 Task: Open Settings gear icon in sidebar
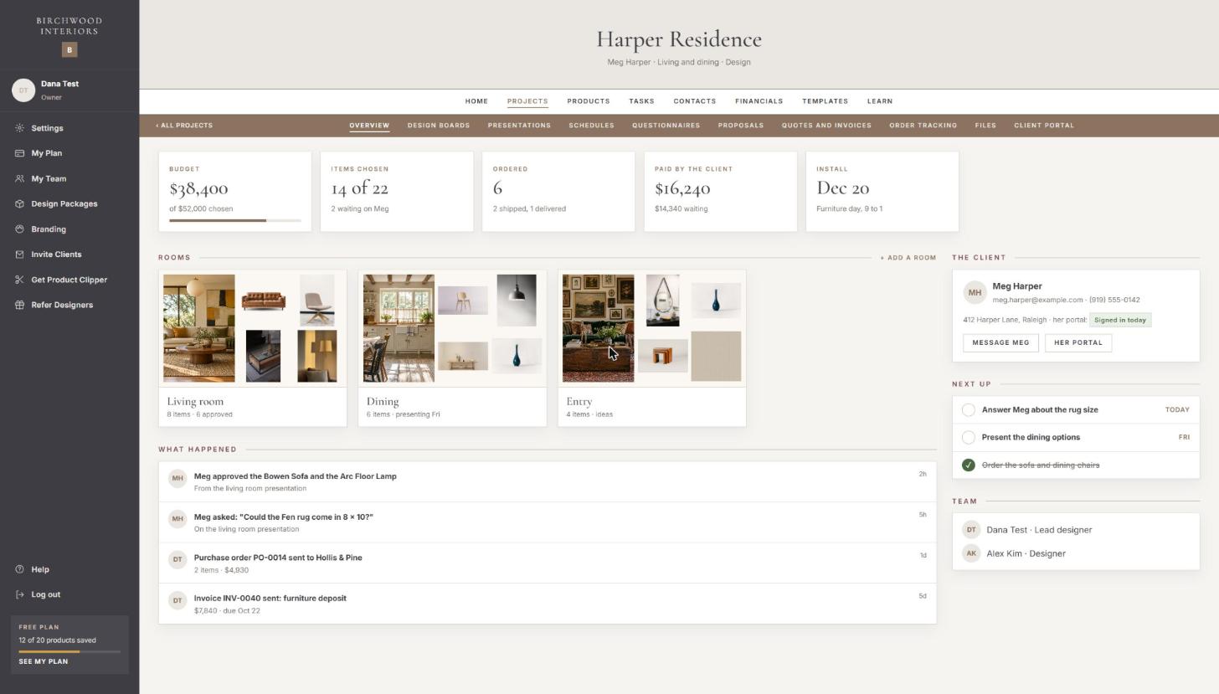click(x=19, y=128)
